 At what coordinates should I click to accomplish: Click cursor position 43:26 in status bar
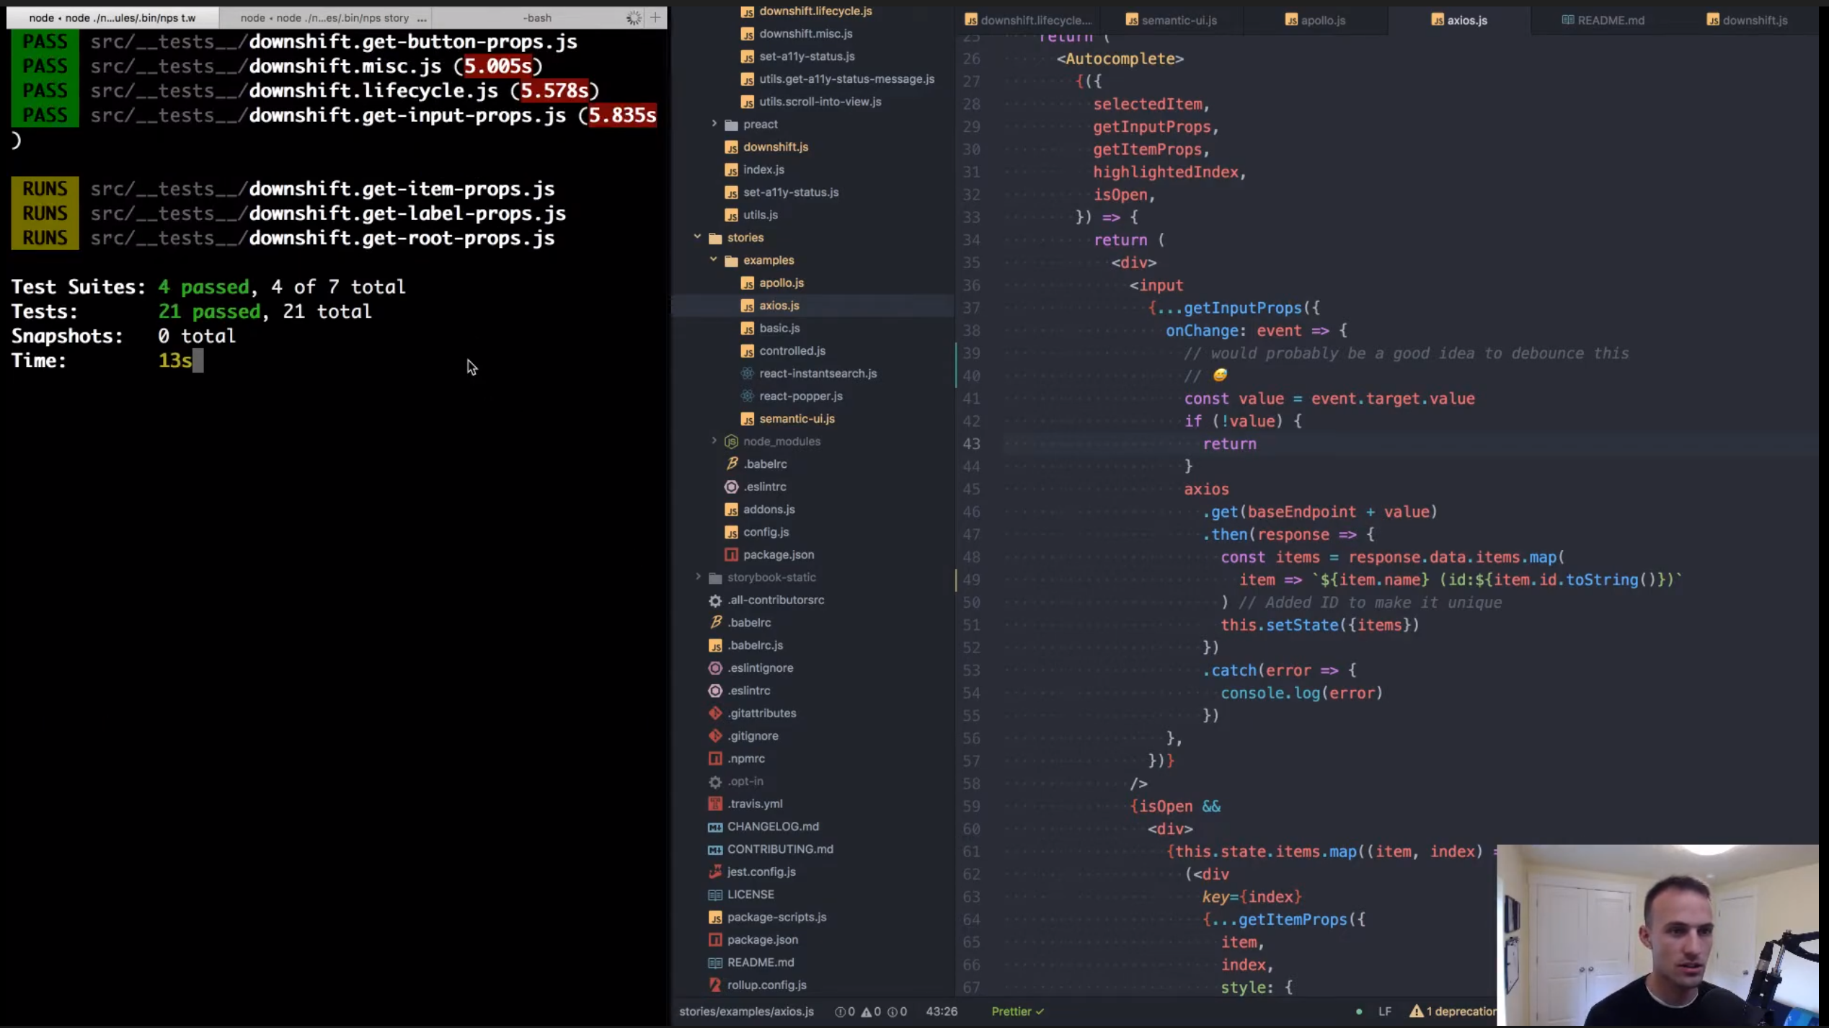(941, 1011)
